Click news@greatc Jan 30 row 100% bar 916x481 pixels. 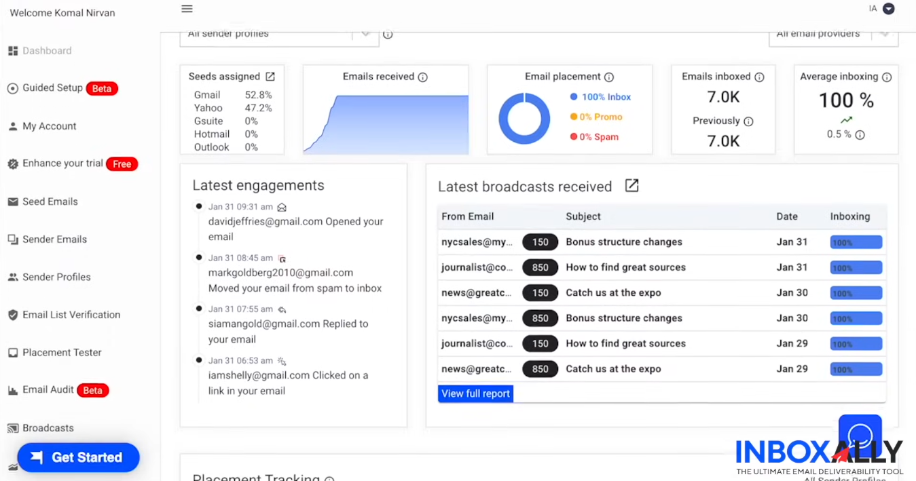click(x=856, y=293)
